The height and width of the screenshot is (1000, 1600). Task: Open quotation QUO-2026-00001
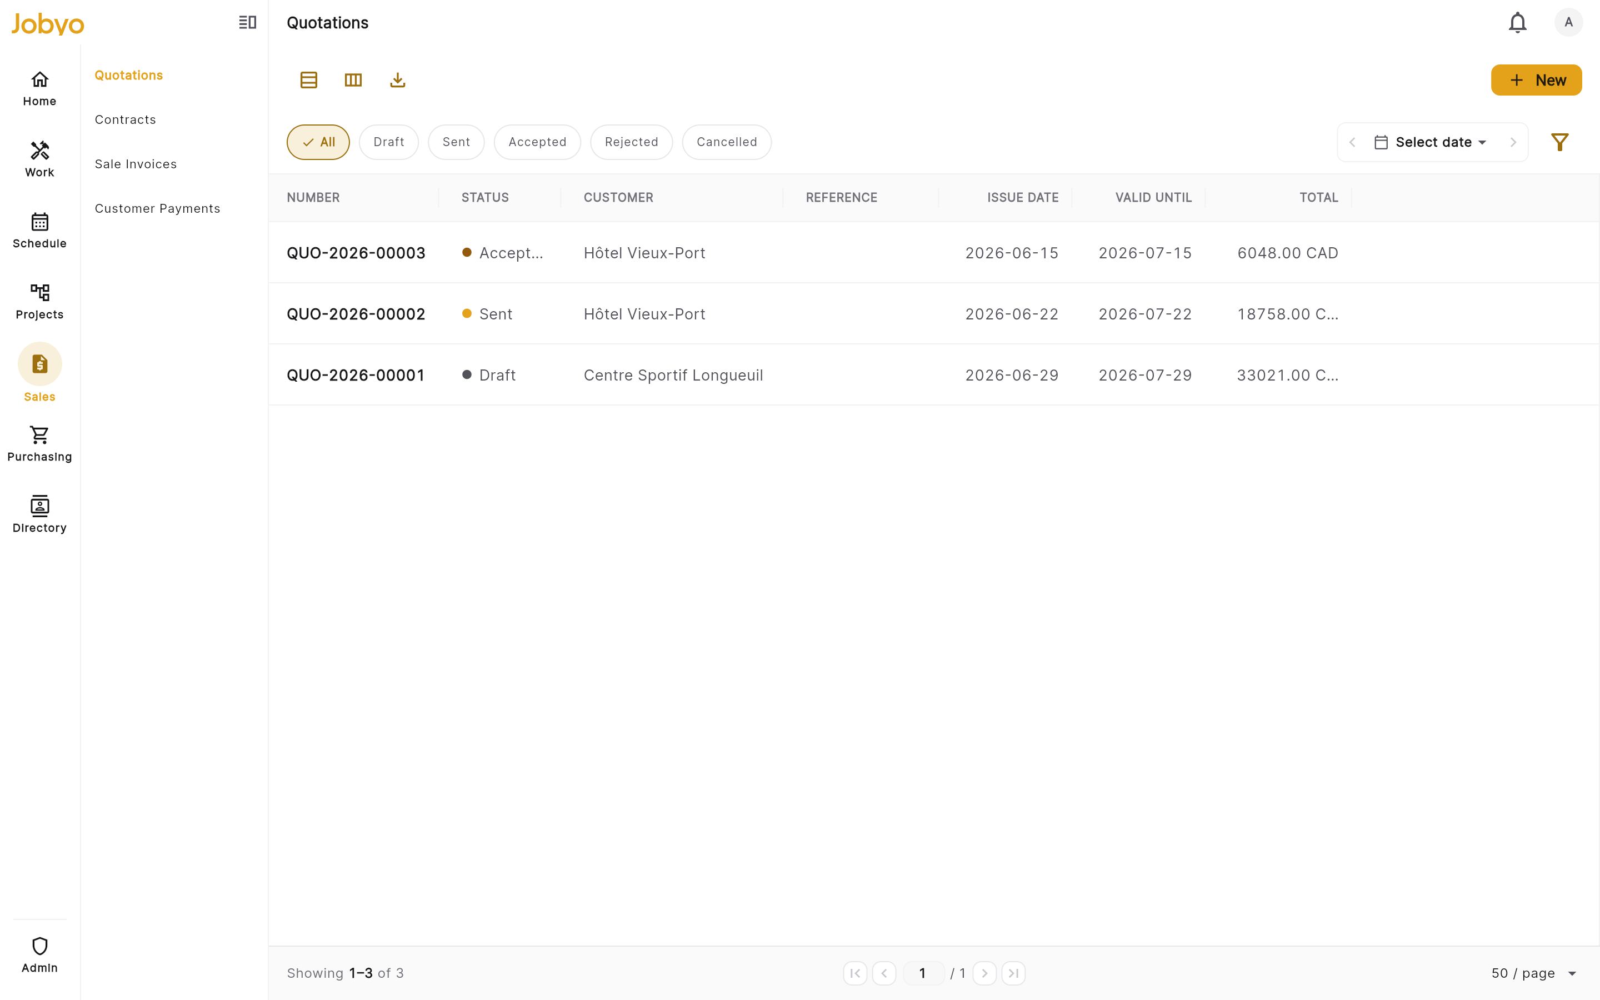pos(356,375)
